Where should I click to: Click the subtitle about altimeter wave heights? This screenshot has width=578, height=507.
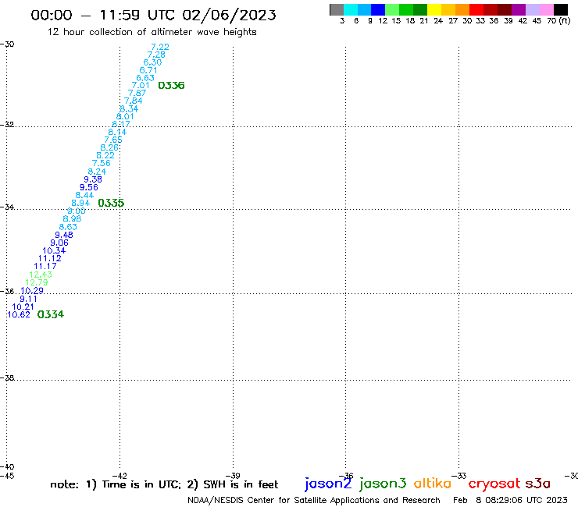(152, 32)
